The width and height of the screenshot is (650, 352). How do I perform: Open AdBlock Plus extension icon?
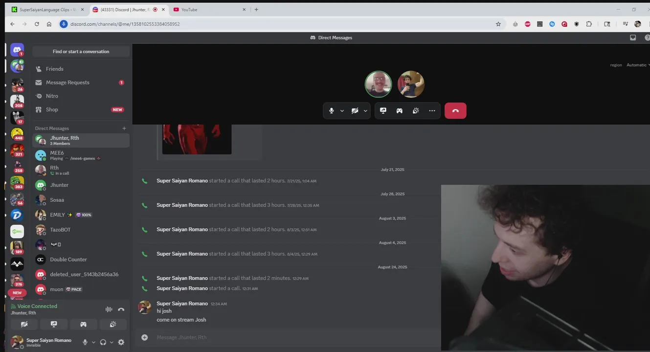point(527,24)
